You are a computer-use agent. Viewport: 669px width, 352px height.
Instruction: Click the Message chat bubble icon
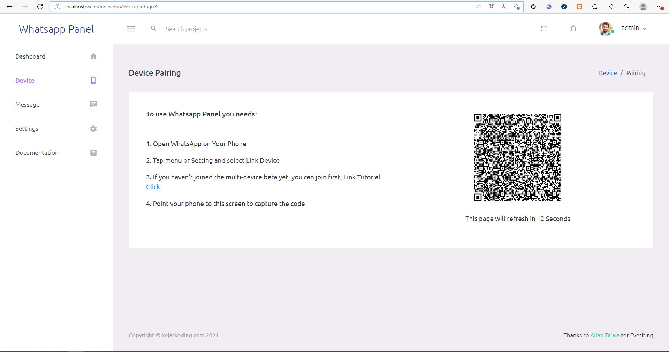click(93, 104)
